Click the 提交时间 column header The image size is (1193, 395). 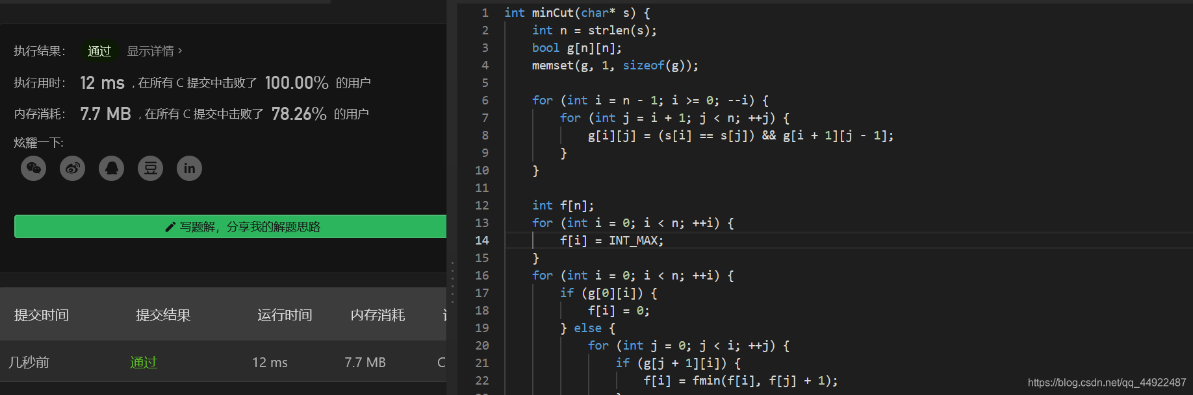point(42,315)
